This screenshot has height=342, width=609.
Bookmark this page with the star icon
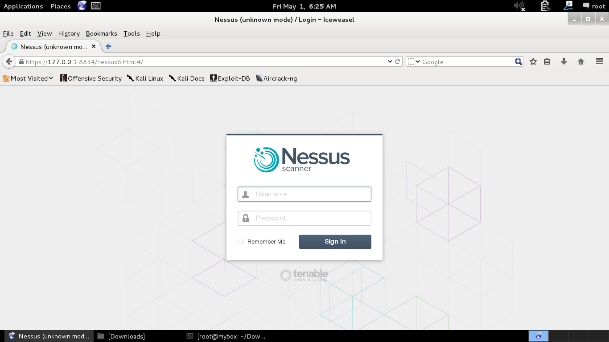[x=533, y=61]
